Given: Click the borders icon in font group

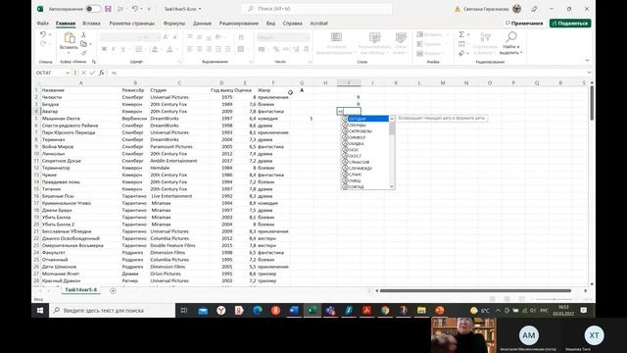Looking at the screenshot, I should tap(138, 49).
